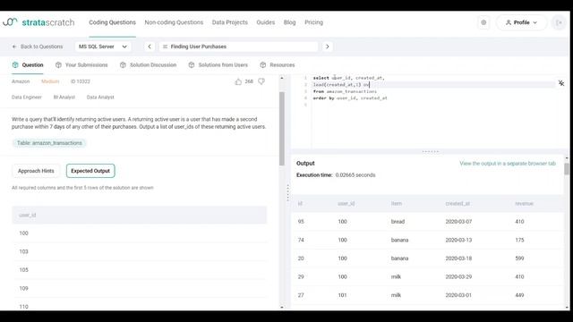Click the user_id column header in output table

[346, 203]
